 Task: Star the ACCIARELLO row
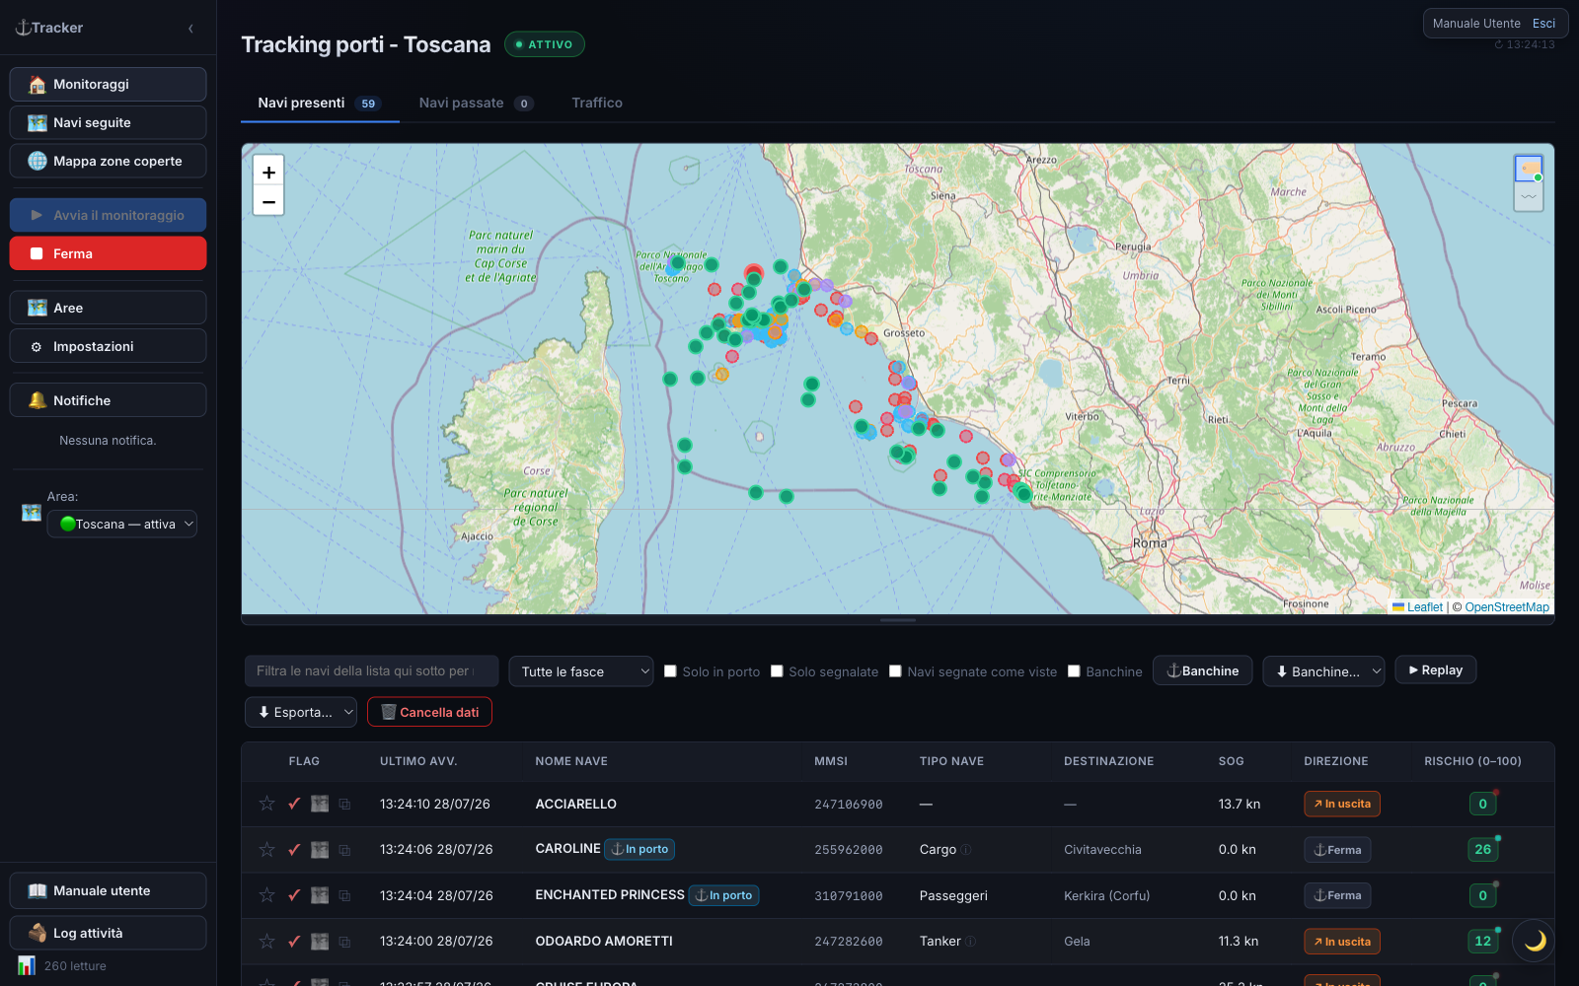tap(266, 804)
